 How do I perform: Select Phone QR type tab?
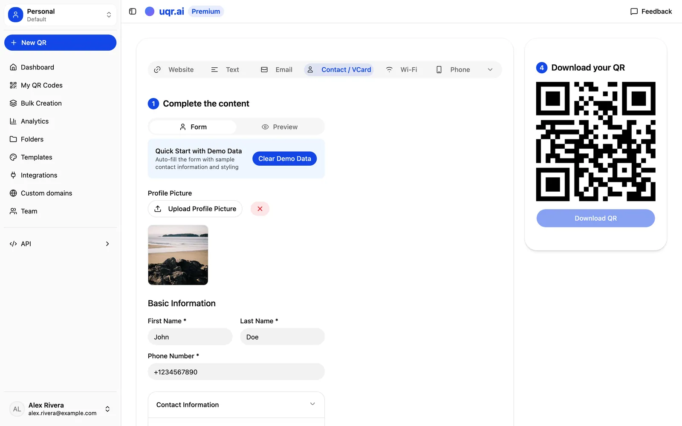pyautogui.click(x=453, y=69)
